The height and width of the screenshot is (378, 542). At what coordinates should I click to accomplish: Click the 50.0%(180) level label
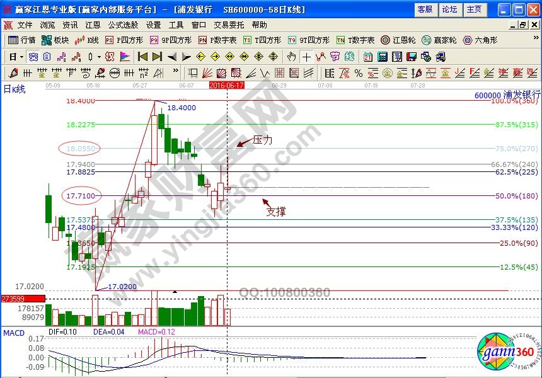pos(516,195)
